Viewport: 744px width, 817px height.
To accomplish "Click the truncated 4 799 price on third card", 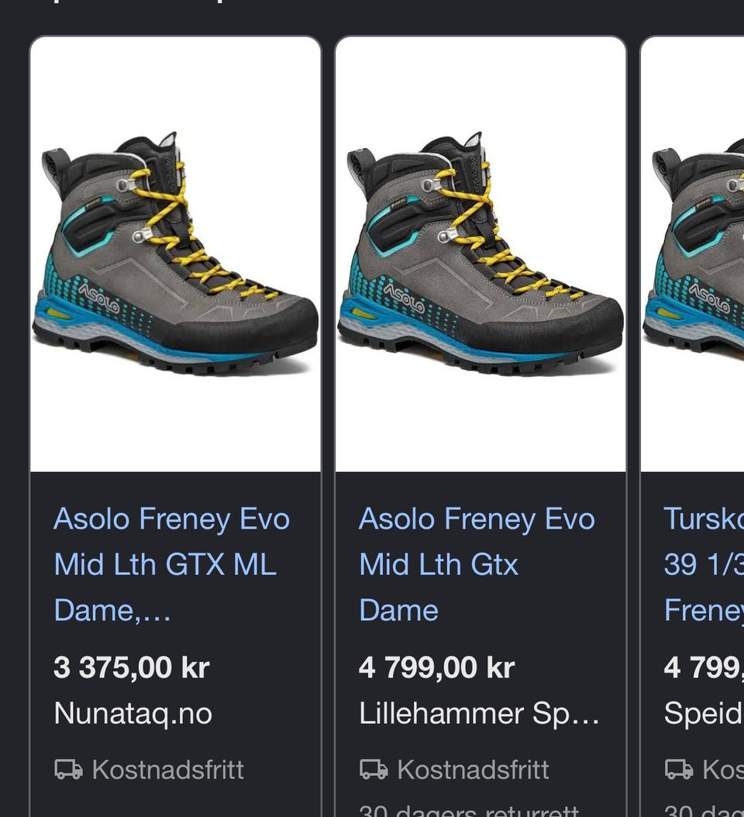I will [x=704, y=667].
